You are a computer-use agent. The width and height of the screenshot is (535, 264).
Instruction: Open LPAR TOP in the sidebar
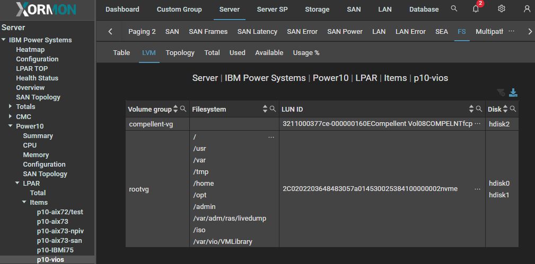pyautogui.click(x=32, y=68)
